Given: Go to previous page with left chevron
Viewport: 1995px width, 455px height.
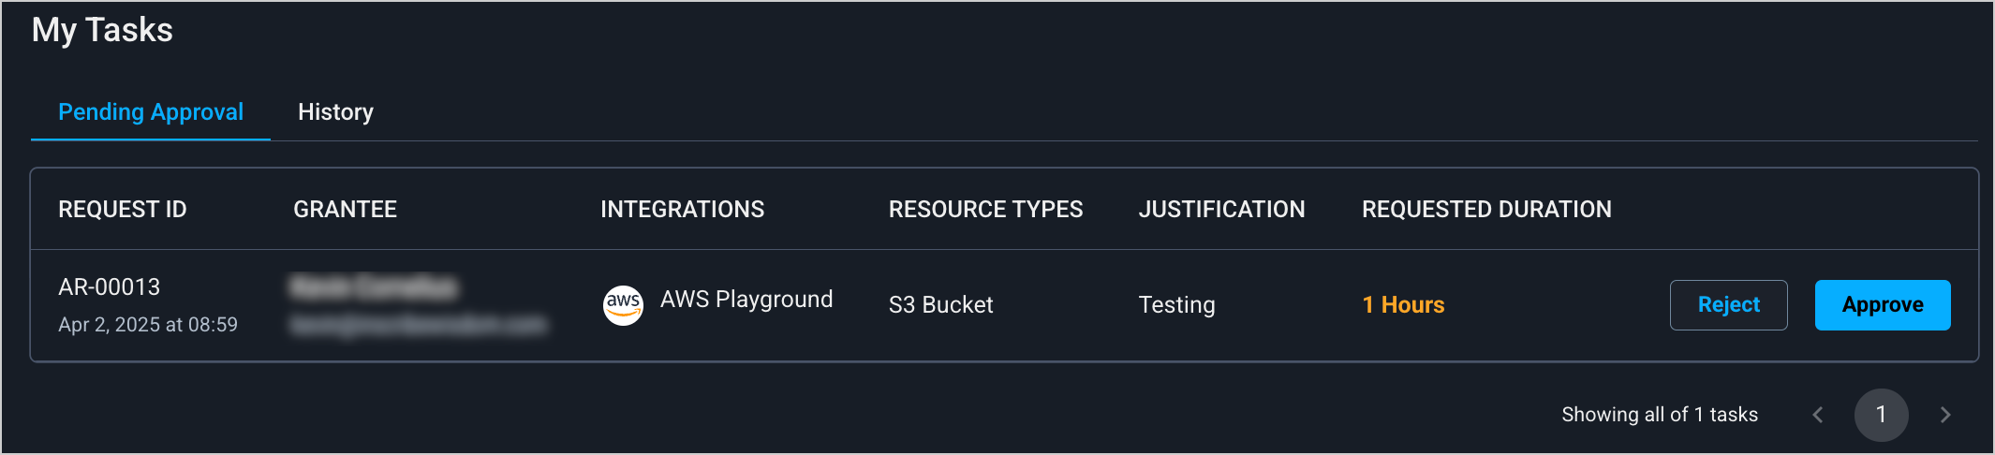Looking at the screenshot, I should point(1817,415).
